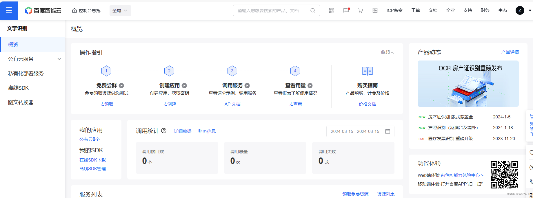This screenshot has width=533, height=198.
Task: Select 概览 in the sidebar
Action: [x=32, y=45]
